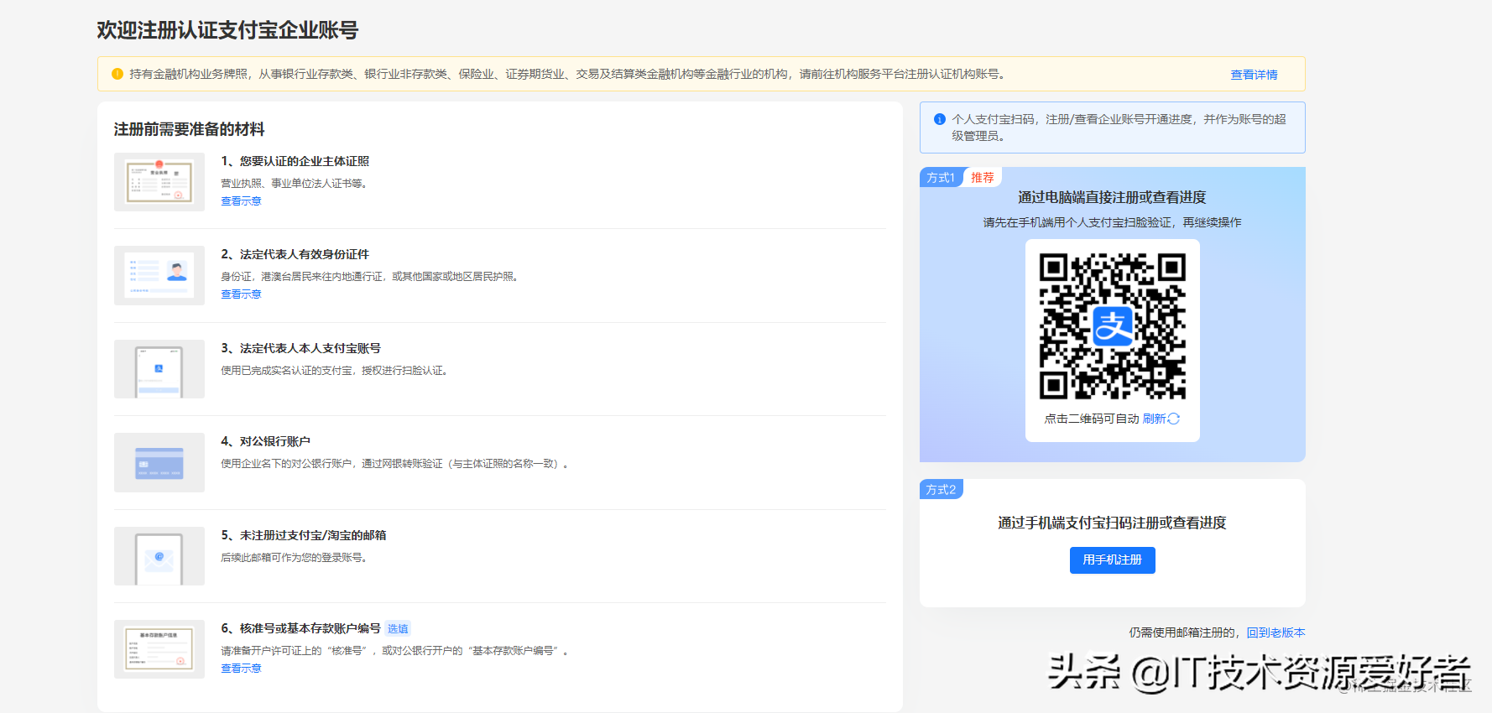
Task: Click the red 推荐 badge
Action: (983, 178)
